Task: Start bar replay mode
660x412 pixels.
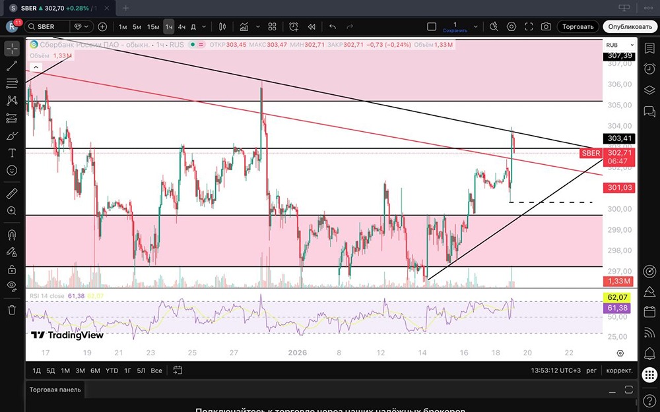Action: [312, 27]
